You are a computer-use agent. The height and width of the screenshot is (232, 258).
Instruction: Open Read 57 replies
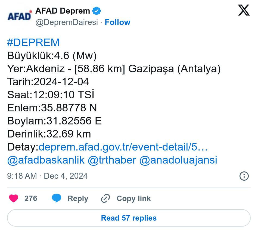[x=129, y=218]
